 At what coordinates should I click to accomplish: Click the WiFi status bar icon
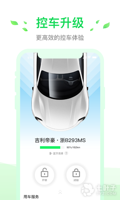click(x=89, y=57)
